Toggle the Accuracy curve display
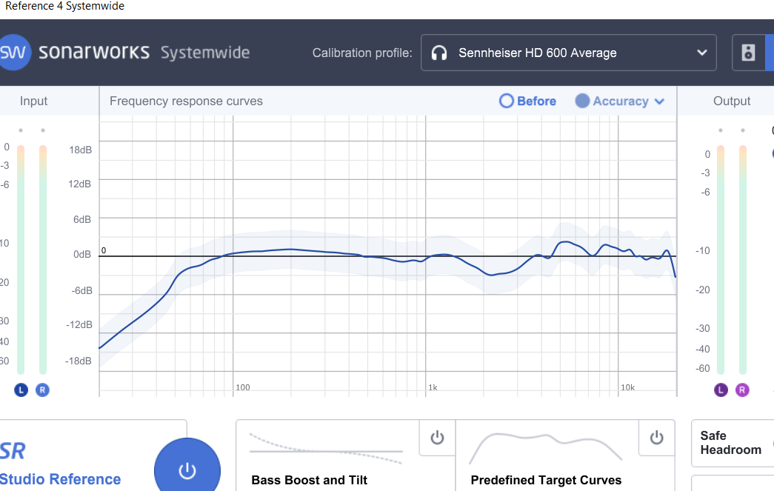Screen dimensions: 774x491 582,101
